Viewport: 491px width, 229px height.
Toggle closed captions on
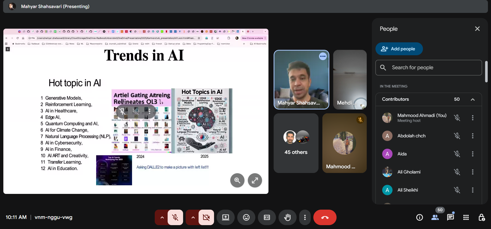pyautogui.click(x=267, y=217)
